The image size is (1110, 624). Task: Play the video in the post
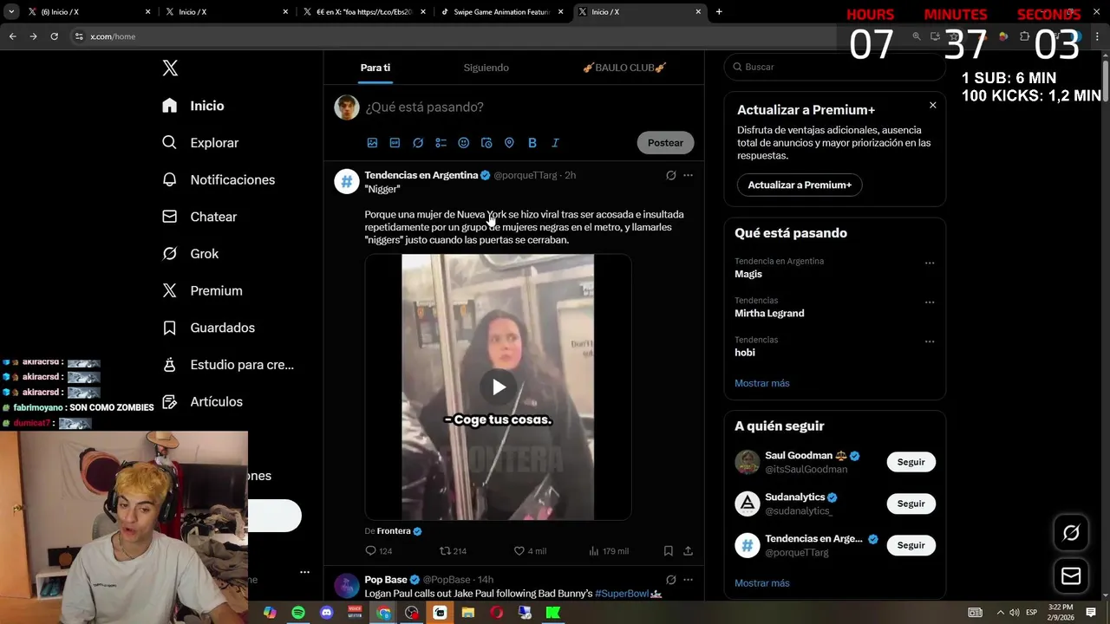tap(499, 387)
